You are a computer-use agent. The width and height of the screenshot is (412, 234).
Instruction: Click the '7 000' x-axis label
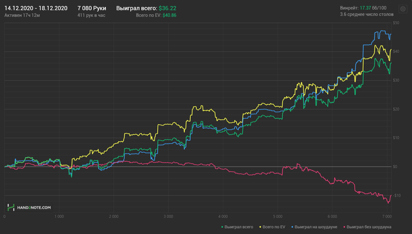(387, 216)
